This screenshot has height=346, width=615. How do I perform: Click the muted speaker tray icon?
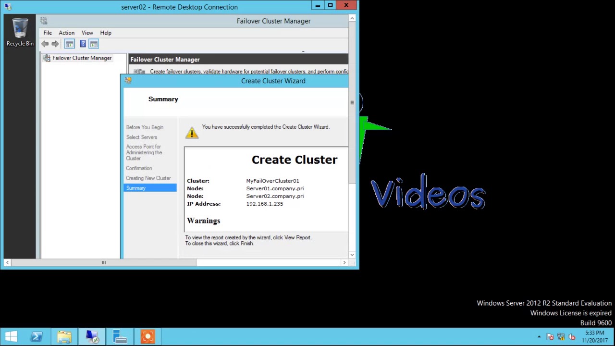pyautogui.click(x=571, y=337)
